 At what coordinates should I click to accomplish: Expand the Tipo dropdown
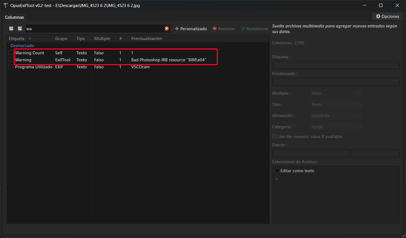(x=336, y=104)
